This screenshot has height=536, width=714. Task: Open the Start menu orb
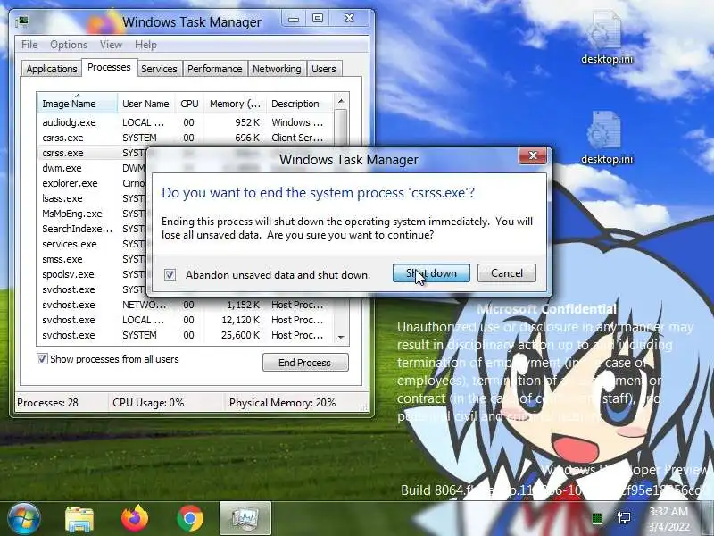tap(23, 518)
